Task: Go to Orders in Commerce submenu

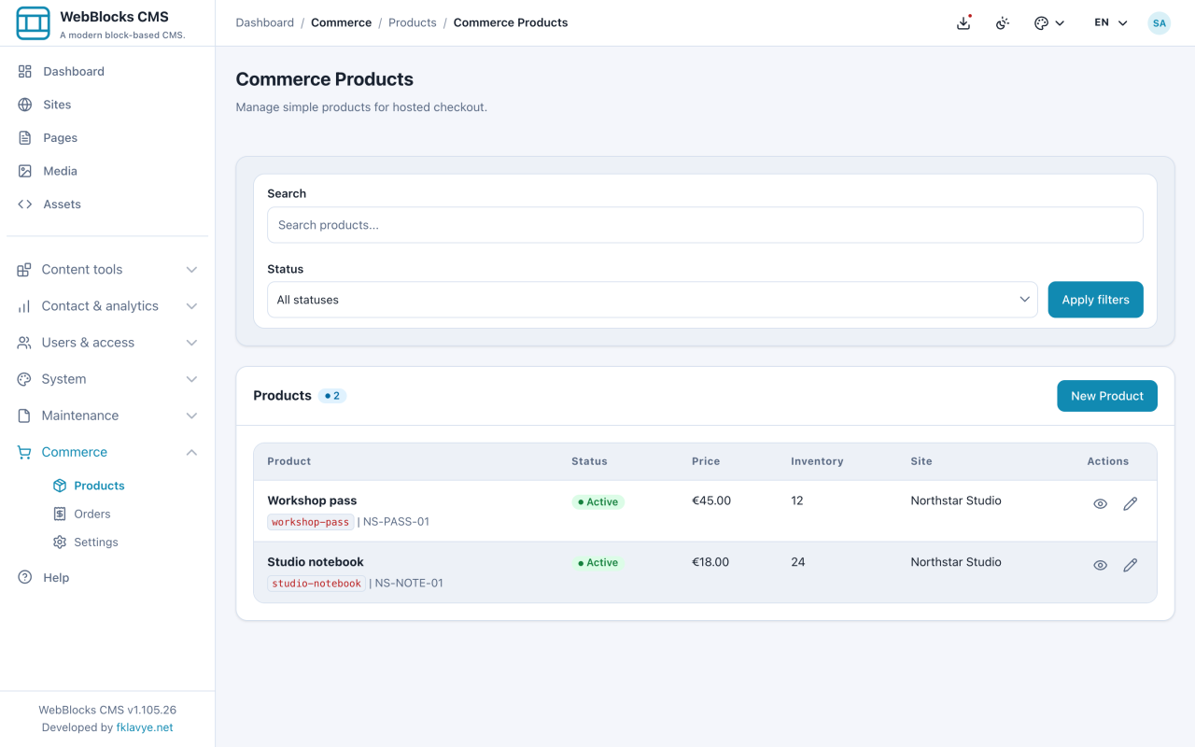Action: [x=92, y=514]
